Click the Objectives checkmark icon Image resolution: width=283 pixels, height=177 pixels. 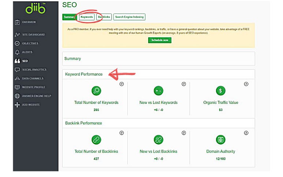(x=17, y=43)
